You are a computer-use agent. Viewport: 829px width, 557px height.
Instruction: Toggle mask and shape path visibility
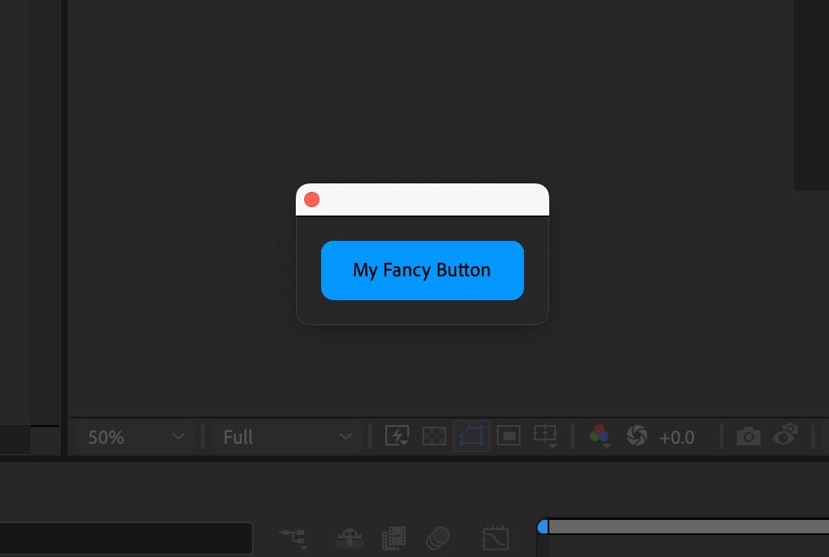pos(471,436)
